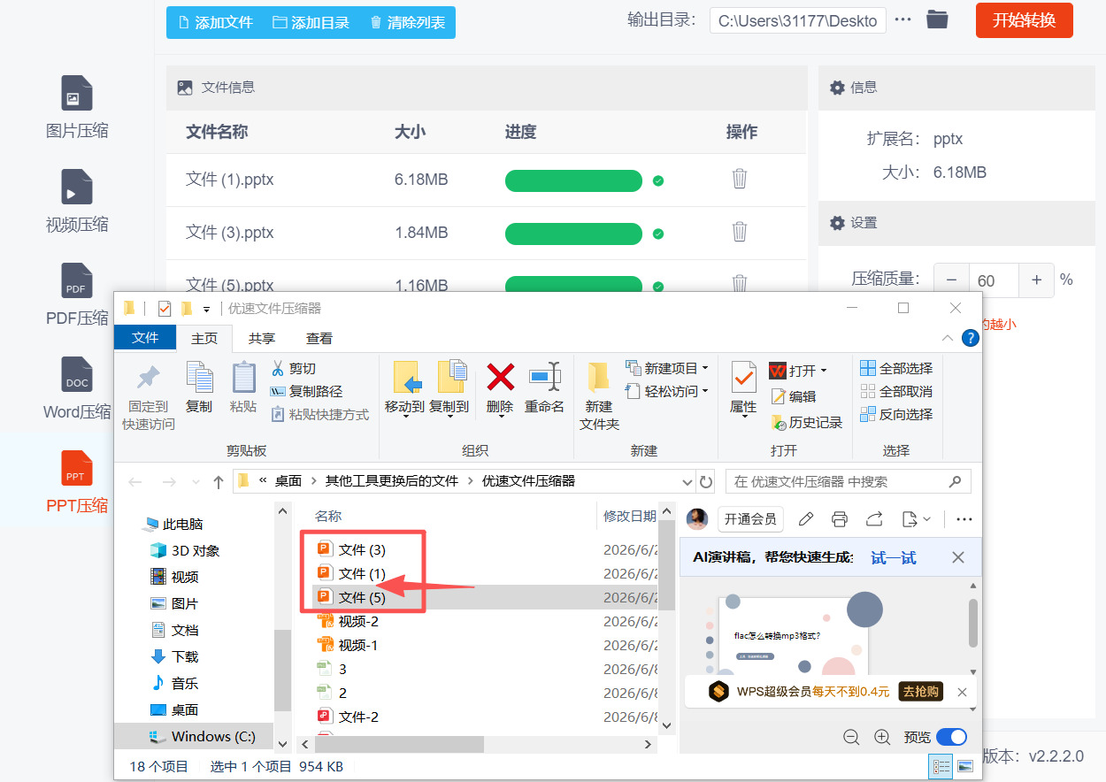Expand the address bar history dropdown
The image size is (1106, 782).
point(687,482)
